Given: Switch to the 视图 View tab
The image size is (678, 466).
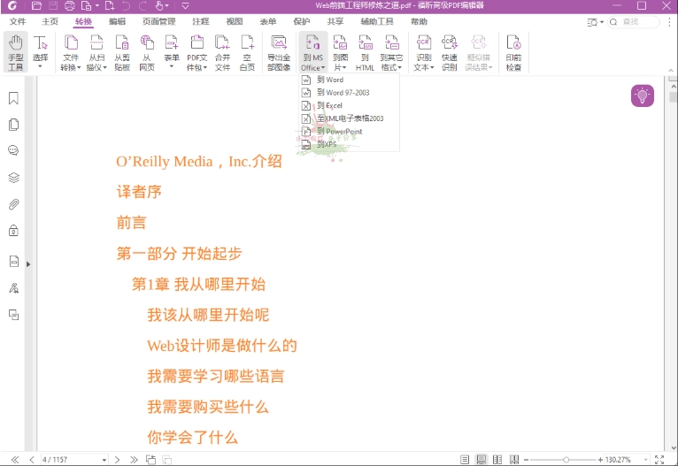Looking at the screenshot, I should tap(235, 21).
